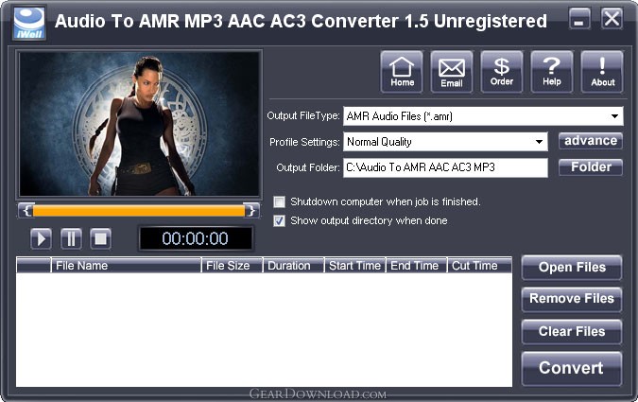Expand the Profile Settings Normal Quality dropdown
The image size is (638, 402).
539,142
